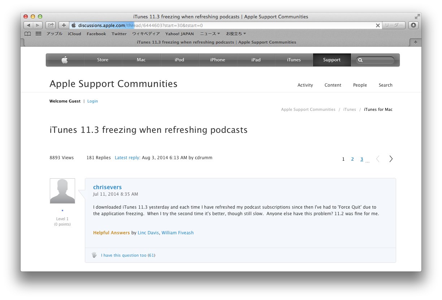Screen dimensions: 442x300
Task: Select the iTunes navigation tab
Action: [x=294, y=60]
